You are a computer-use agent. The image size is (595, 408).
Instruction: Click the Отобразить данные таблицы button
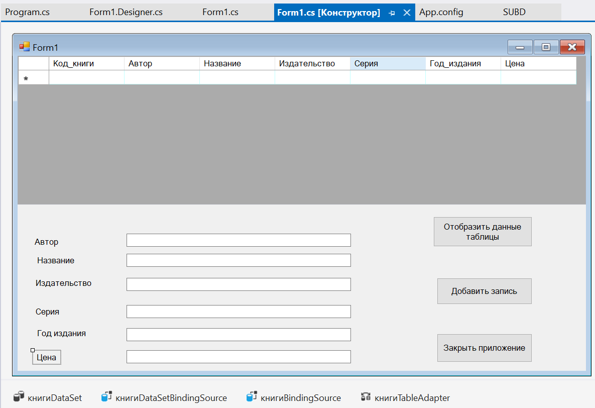coord(482,232)
